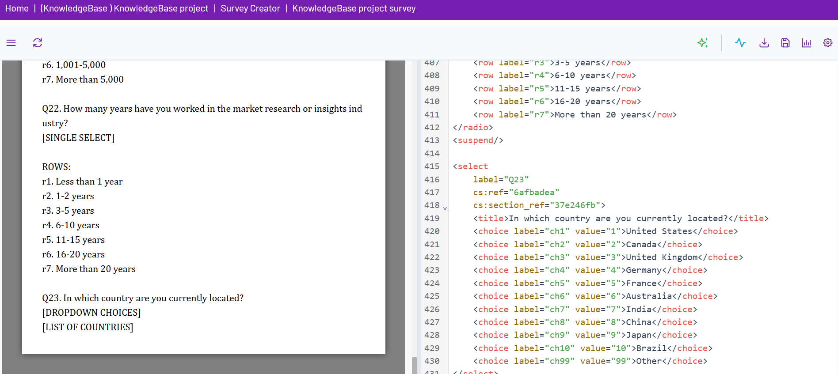Click 'r6. 16-20 years' in preview

click(73, 254)
